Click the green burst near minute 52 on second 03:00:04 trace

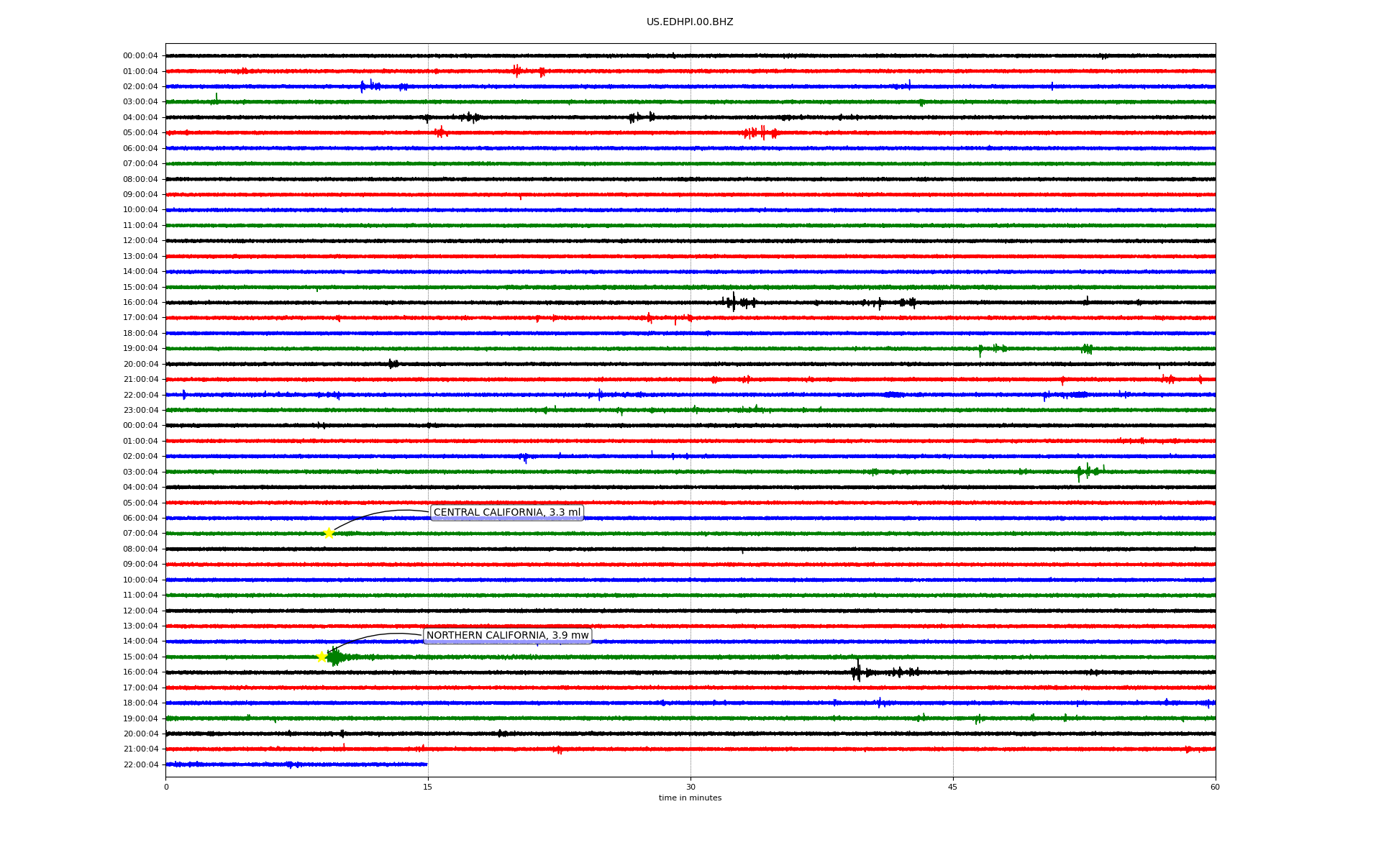[1085, 472]
